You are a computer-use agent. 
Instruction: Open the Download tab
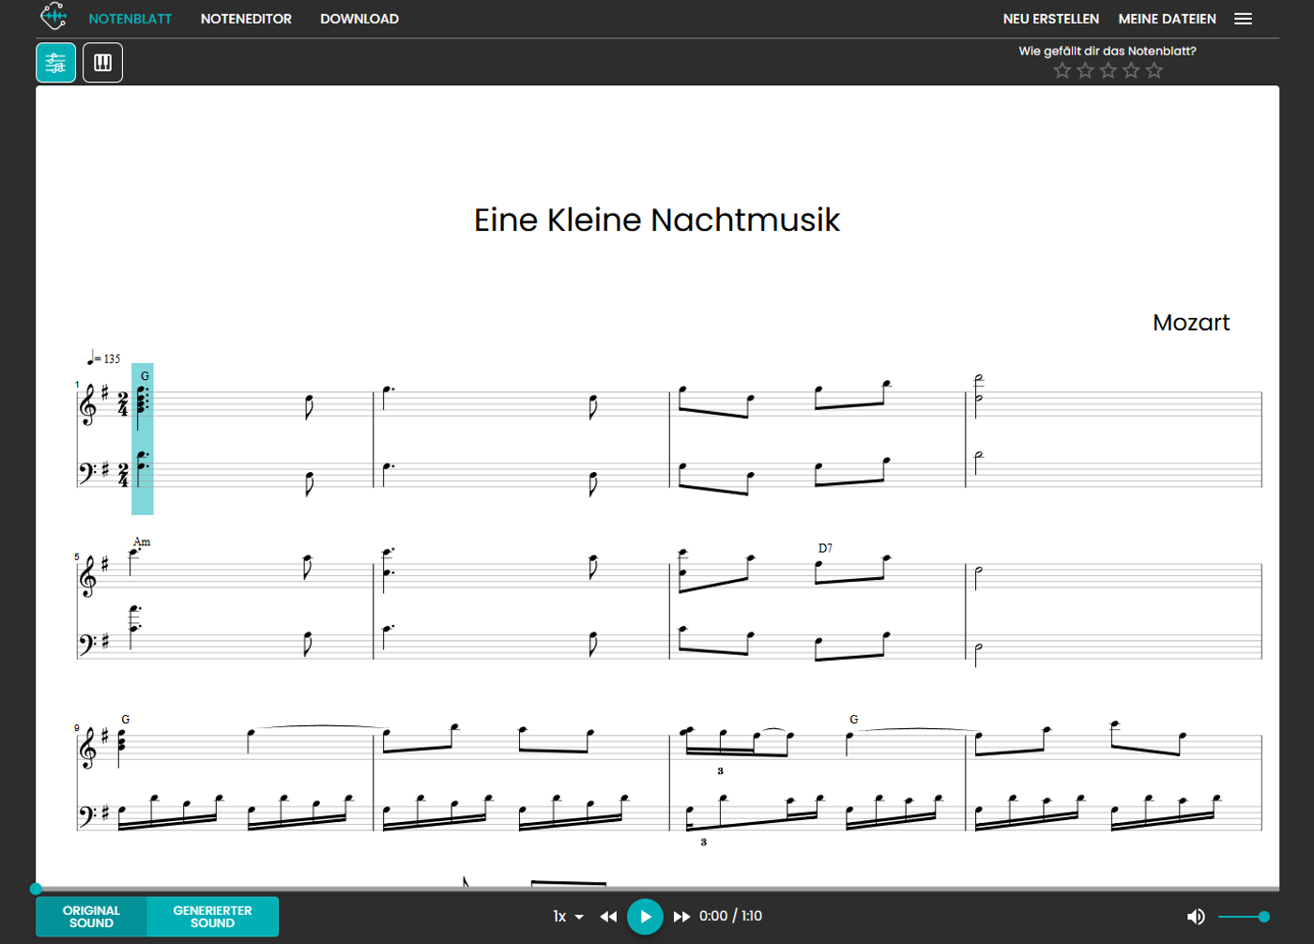click(359, 19)
